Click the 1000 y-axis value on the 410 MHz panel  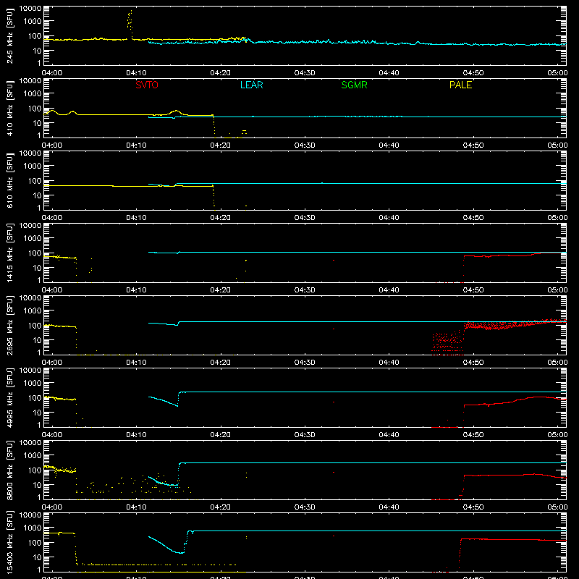click(33, 93)
